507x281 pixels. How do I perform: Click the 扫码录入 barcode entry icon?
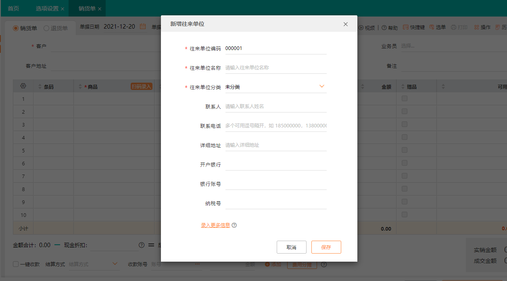click(141, 86)
